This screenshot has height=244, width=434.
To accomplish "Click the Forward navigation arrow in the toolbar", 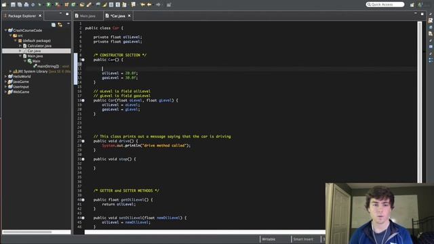I will pos(158,5).
